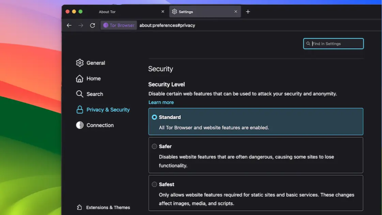Switch to the Settings tab
This screenshot has height=215, width=382.
click(186, 11)
